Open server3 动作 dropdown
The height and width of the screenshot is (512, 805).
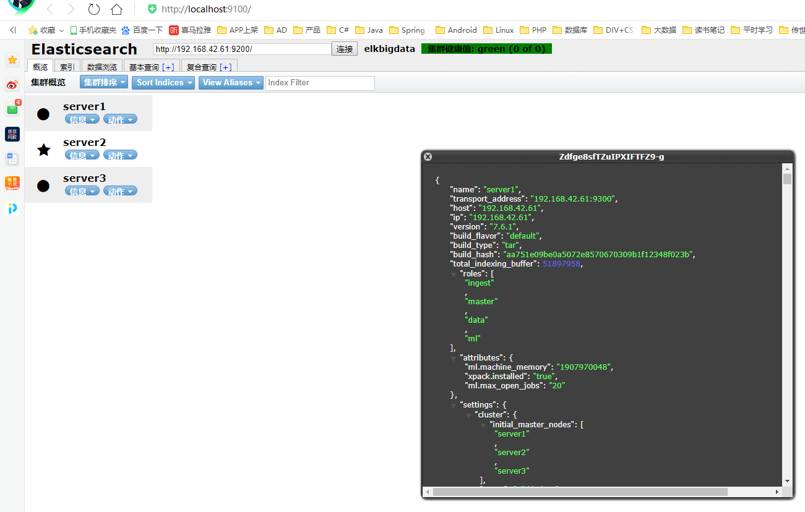tap(120, 191)
